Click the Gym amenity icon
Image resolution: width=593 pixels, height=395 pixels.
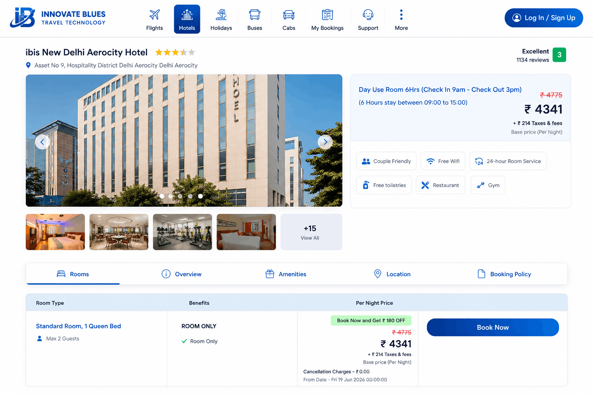(x=481, y=185)
